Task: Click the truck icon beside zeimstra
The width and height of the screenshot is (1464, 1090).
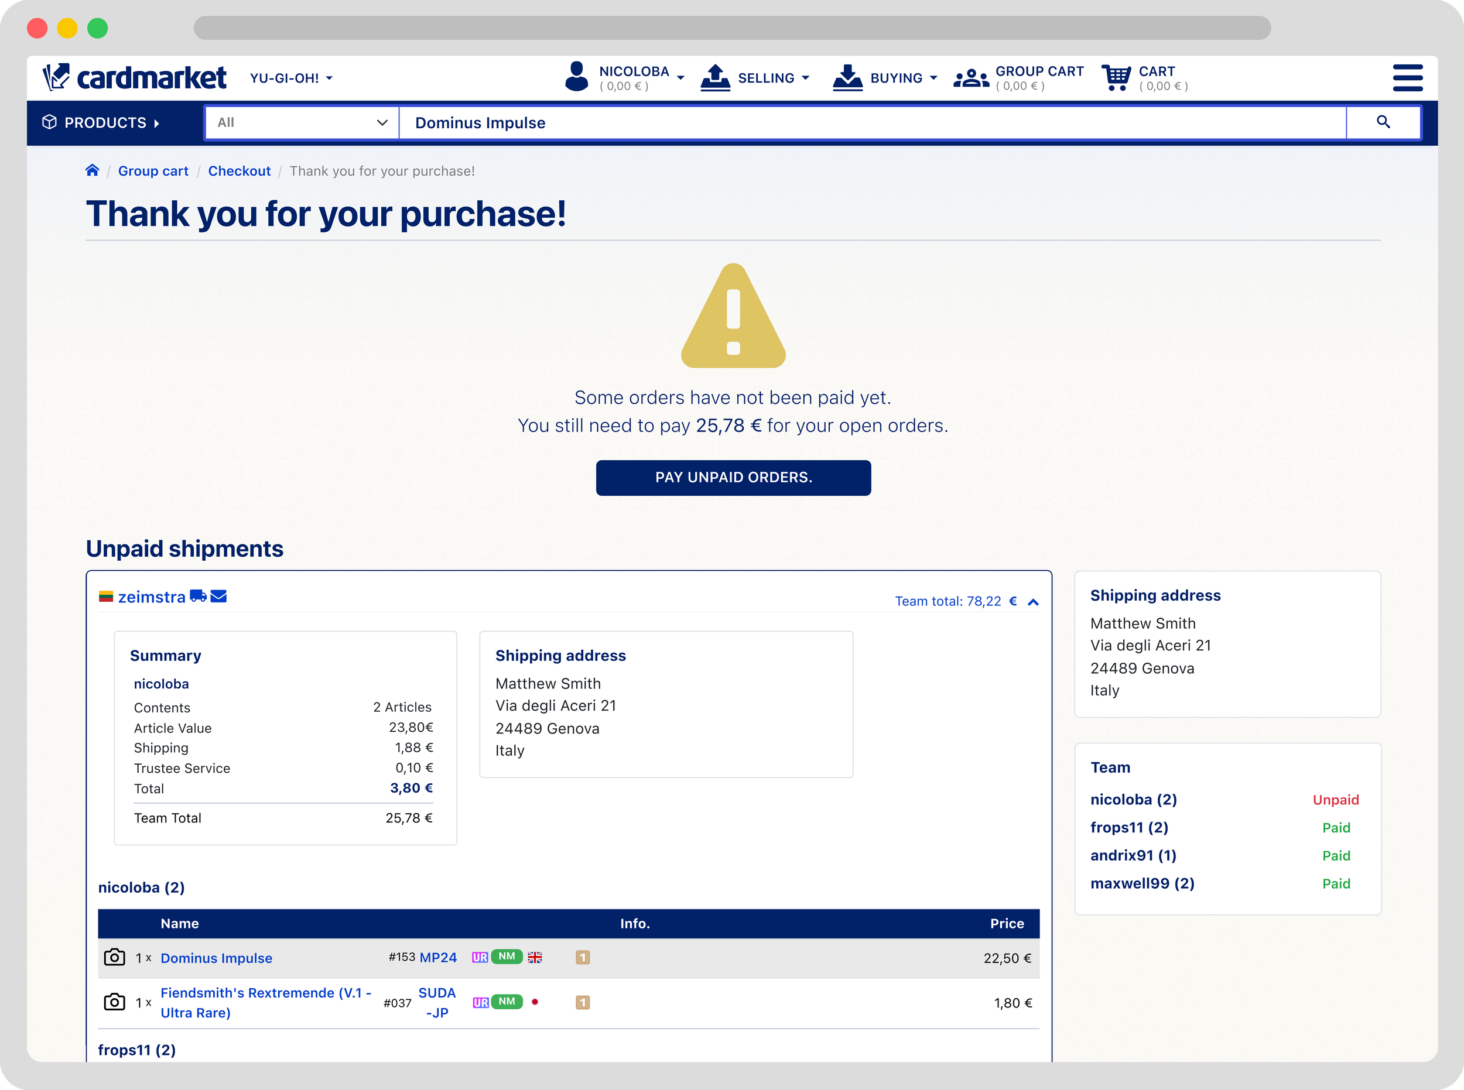Action: click(x=198, y=597)
